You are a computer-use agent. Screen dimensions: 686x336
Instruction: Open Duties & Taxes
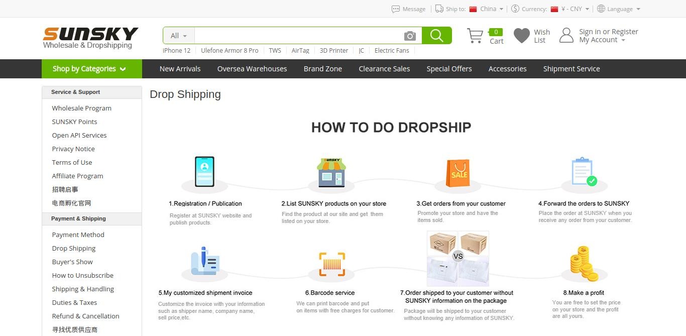(74, 302)
